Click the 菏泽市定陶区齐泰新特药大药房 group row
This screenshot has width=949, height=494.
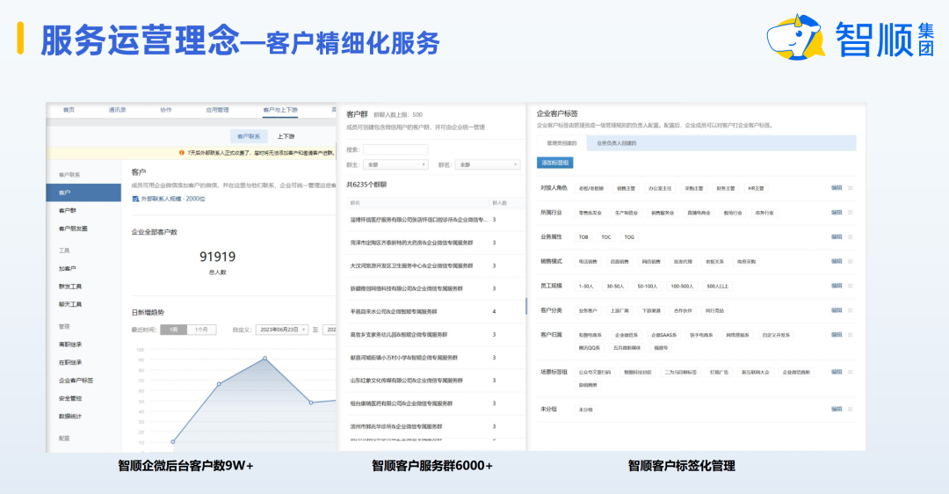pyautogui.click(x=435, y=243)
